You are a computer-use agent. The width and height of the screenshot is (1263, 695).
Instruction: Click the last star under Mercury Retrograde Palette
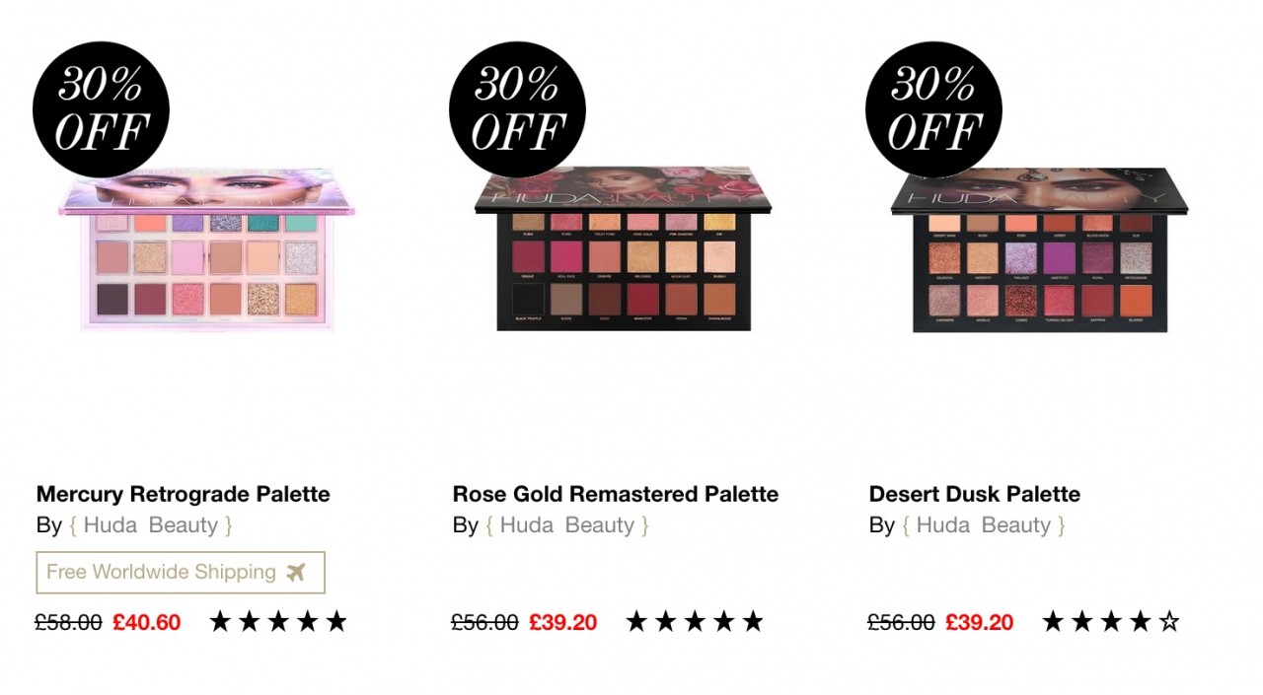click(335, 621)
